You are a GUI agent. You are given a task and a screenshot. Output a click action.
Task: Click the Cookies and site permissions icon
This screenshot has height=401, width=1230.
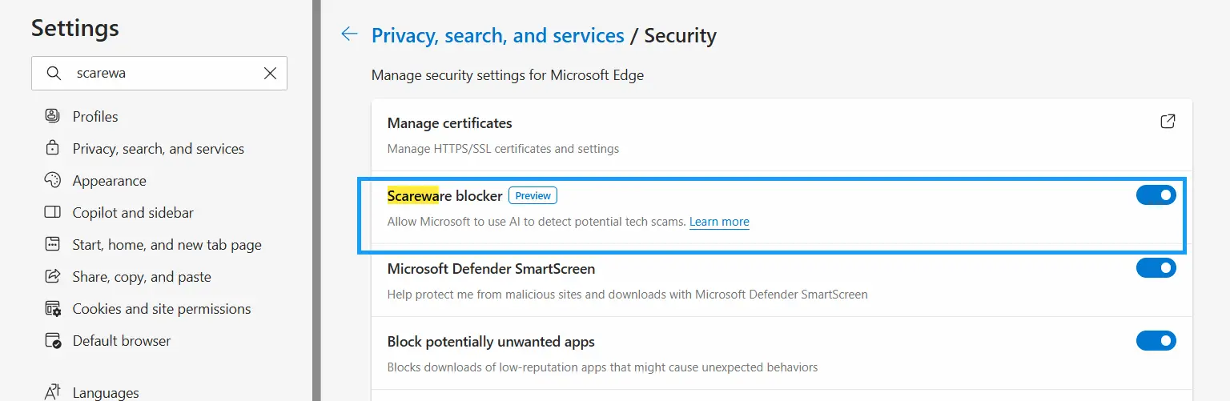53,308
